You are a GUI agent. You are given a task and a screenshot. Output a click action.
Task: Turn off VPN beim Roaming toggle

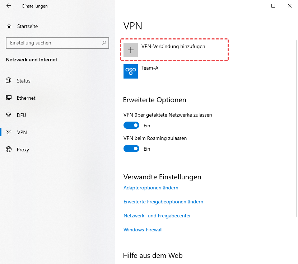click(131, 148)
